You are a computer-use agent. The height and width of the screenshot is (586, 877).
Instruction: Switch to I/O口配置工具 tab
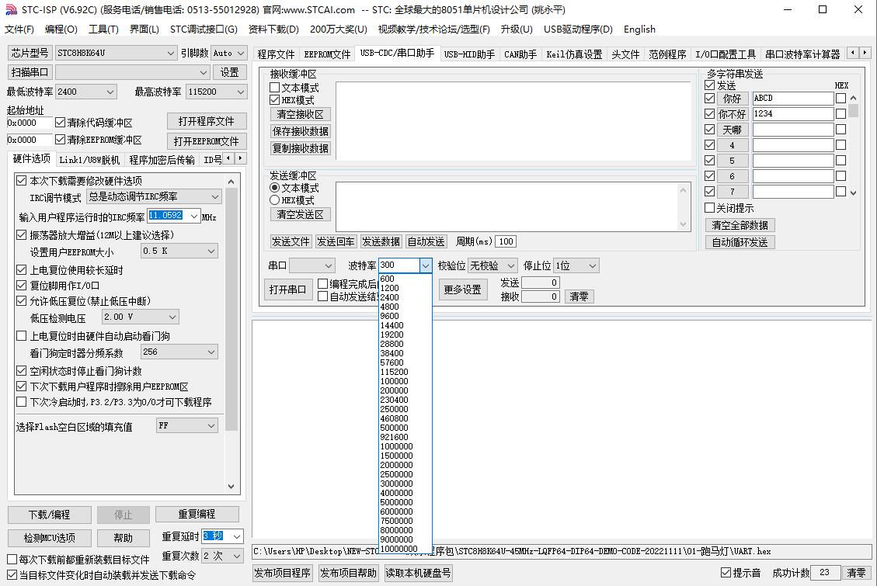(726, 54)
